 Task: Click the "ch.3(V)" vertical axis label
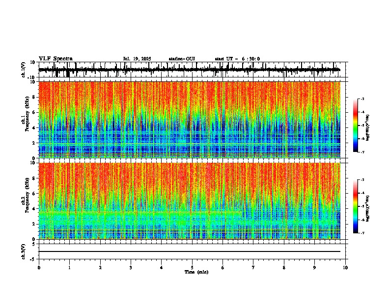click(24, 251)
